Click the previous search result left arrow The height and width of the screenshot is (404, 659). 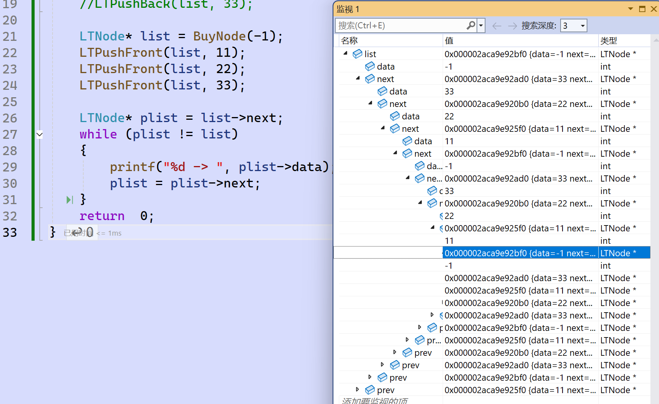[x=496, y=26]
